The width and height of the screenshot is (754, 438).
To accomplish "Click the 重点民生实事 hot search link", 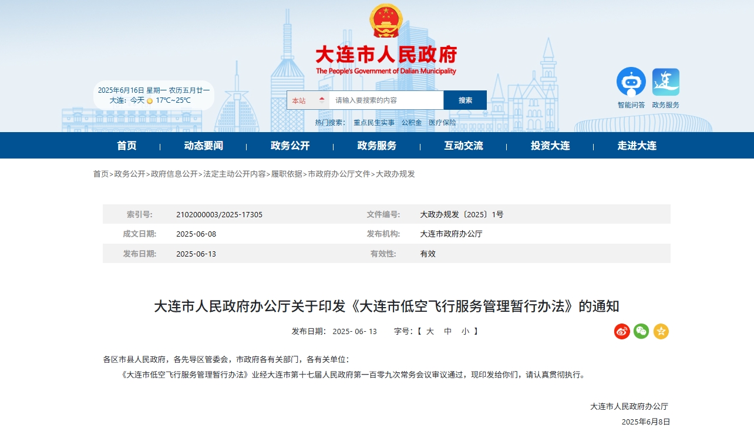I will (x=374, y=123).
